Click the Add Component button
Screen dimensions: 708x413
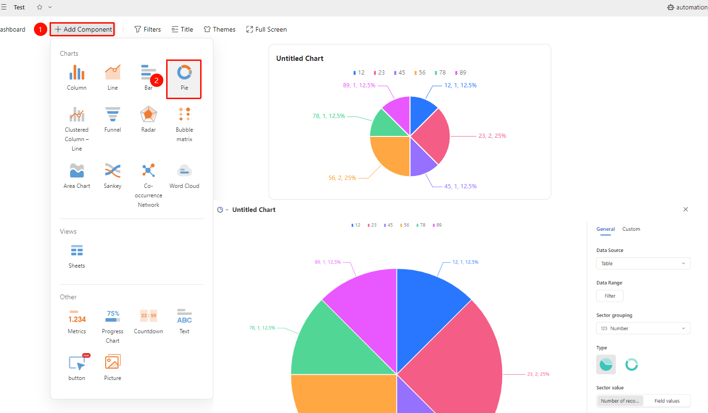(83, 29)
